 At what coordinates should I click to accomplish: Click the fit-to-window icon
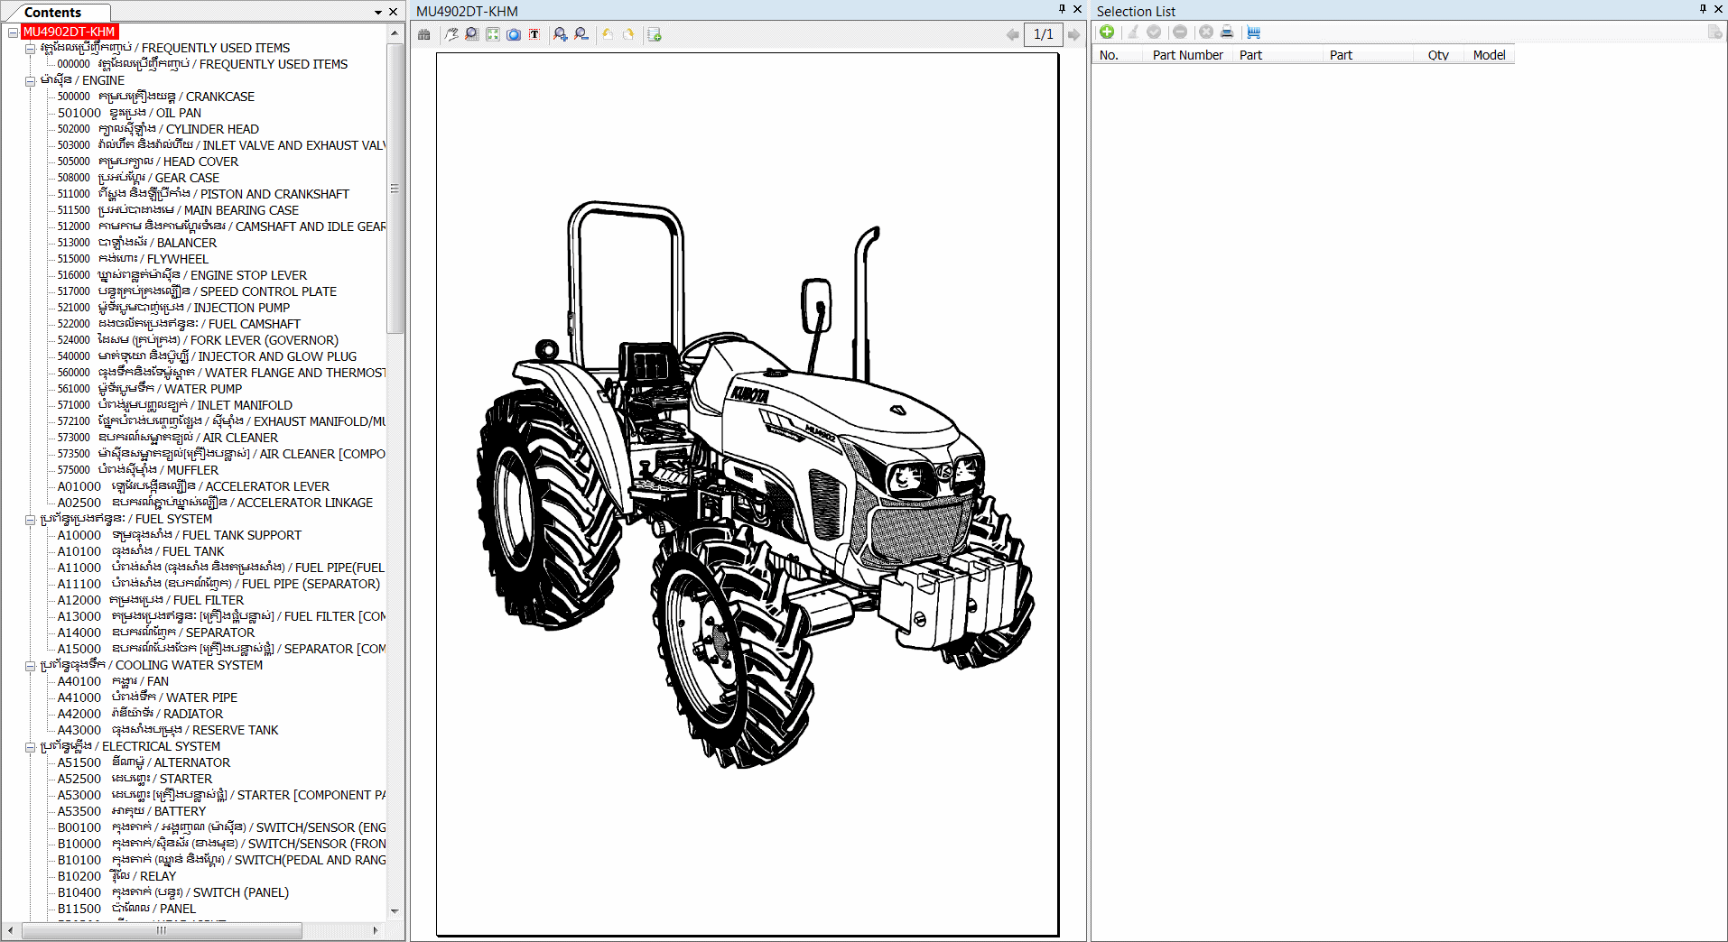493,34
